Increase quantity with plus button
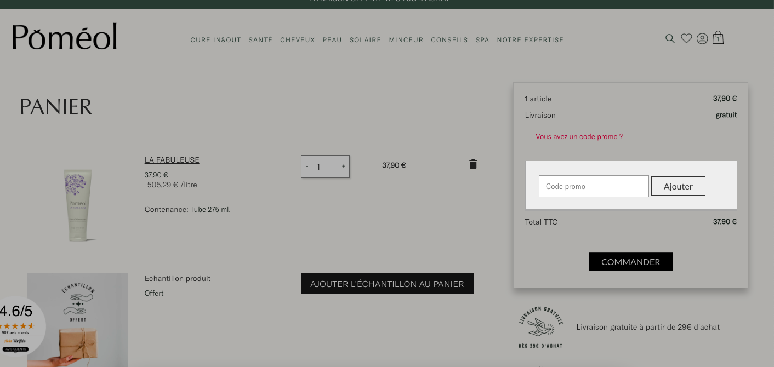This screenshot has height=367, width=774. [x=344, y=167]
